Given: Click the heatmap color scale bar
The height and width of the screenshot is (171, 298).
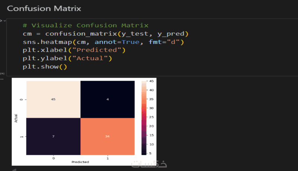Looking at the screenshot, I should (x=144, y=117).
